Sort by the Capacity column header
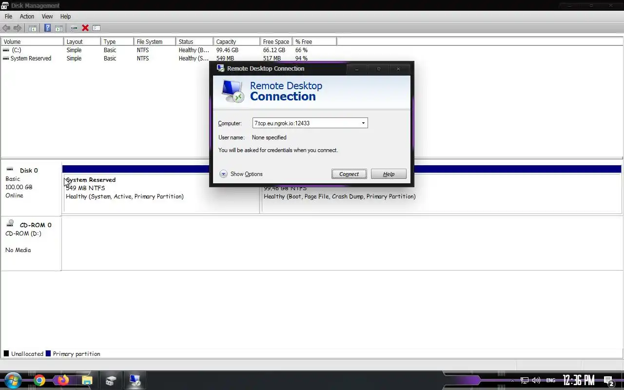Viewport: 624px width, 390px height. click(236, 42)
